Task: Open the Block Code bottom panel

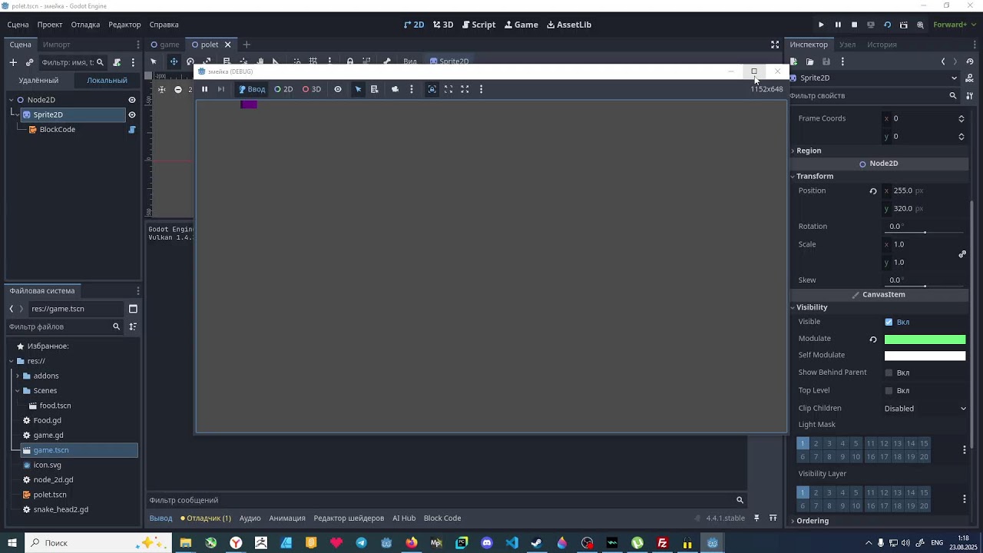Action: (442, 518)
